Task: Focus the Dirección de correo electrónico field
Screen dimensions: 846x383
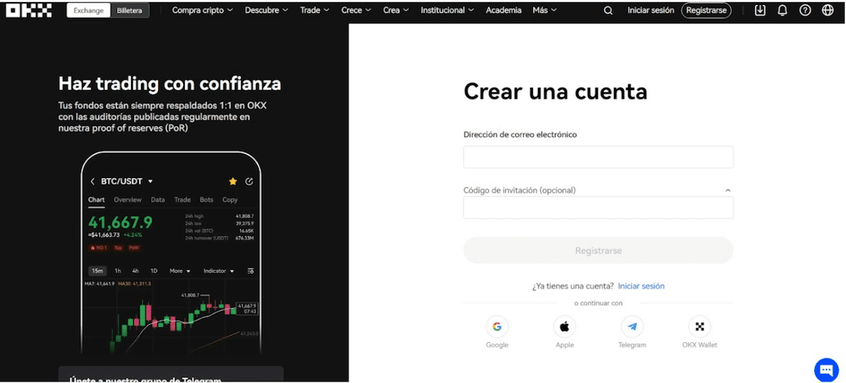Action: 598,157
